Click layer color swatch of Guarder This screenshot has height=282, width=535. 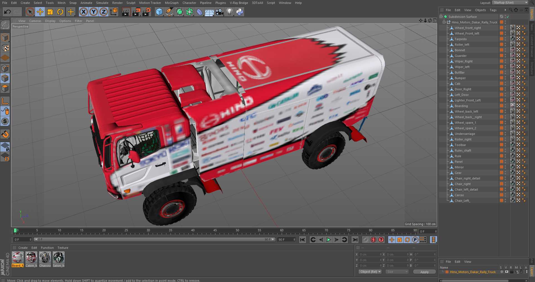501,56
